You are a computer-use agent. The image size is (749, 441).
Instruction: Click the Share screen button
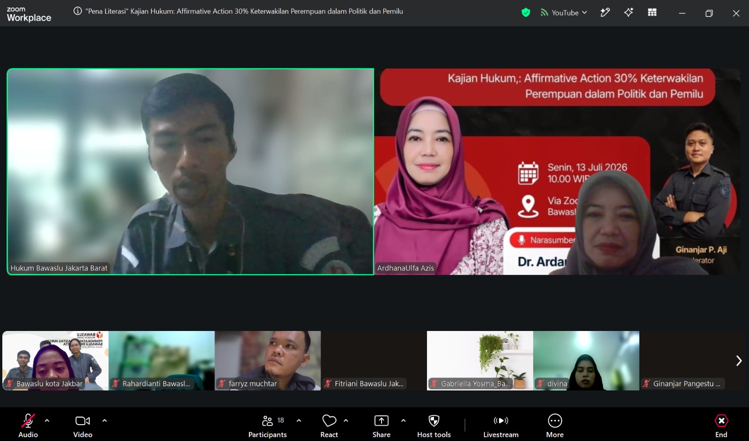pyautogui.click(x=382, y=426)
